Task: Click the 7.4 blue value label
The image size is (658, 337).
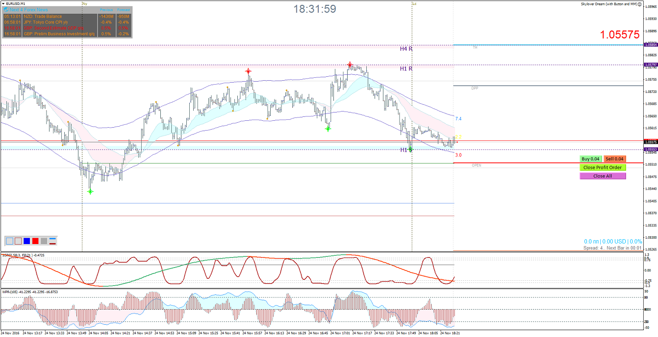Action: (458, 119)
